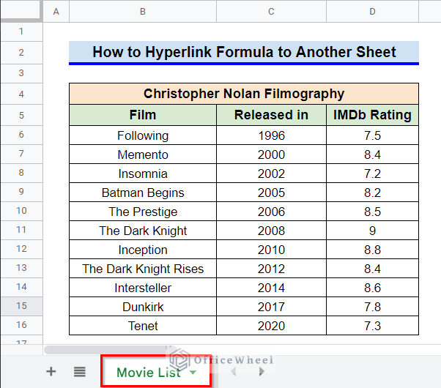Click release year 2017 cell

click(271, 307)
